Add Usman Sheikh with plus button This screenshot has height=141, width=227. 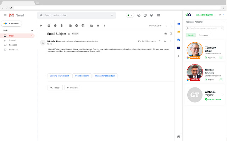click(221, 80)
